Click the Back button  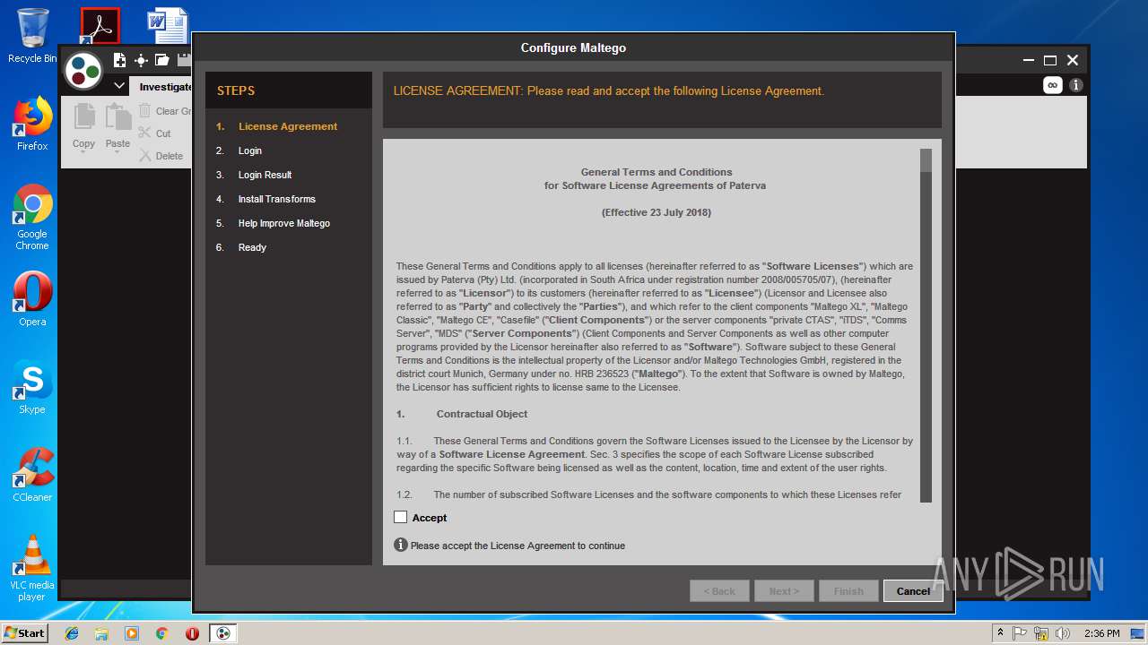[719, 591]
